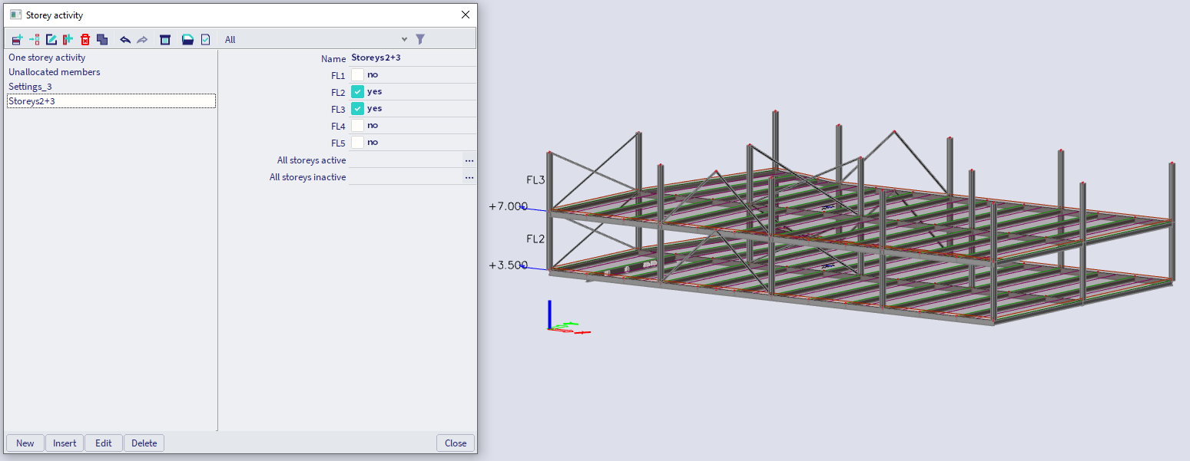Click the funnel filter icon

[420, 39]
